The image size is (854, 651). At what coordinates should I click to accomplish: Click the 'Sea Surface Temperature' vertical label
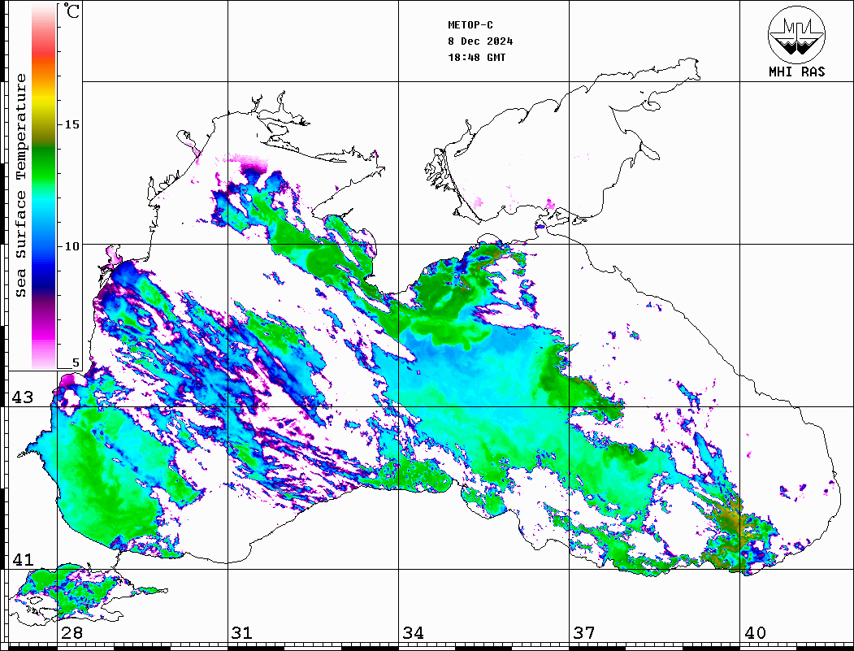tap(20, 186)
